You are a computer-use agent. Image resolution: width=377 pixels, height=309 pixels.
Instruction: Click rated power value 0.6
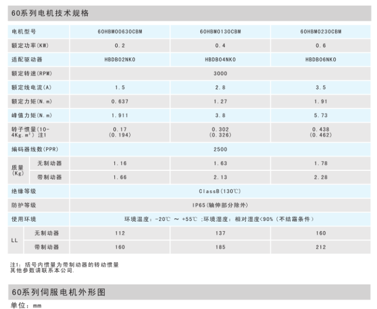pyautogui.click(x=321, y=46)
